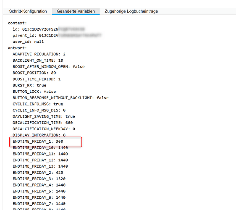Image resolution: width=236 pixels, height=210 pixels.
Task: Click the 'context:' line
Action: [17, 23]
